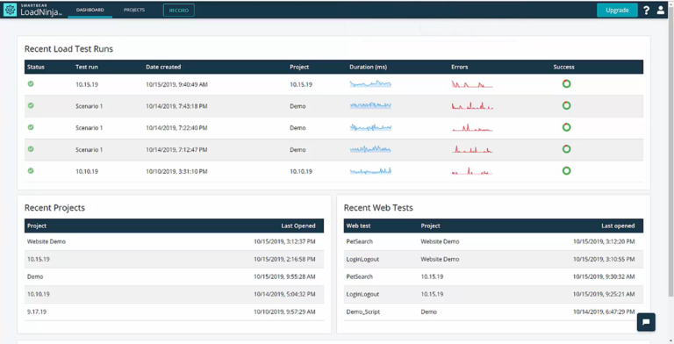Click the LoadNinja logo icon

coord(10,10)
